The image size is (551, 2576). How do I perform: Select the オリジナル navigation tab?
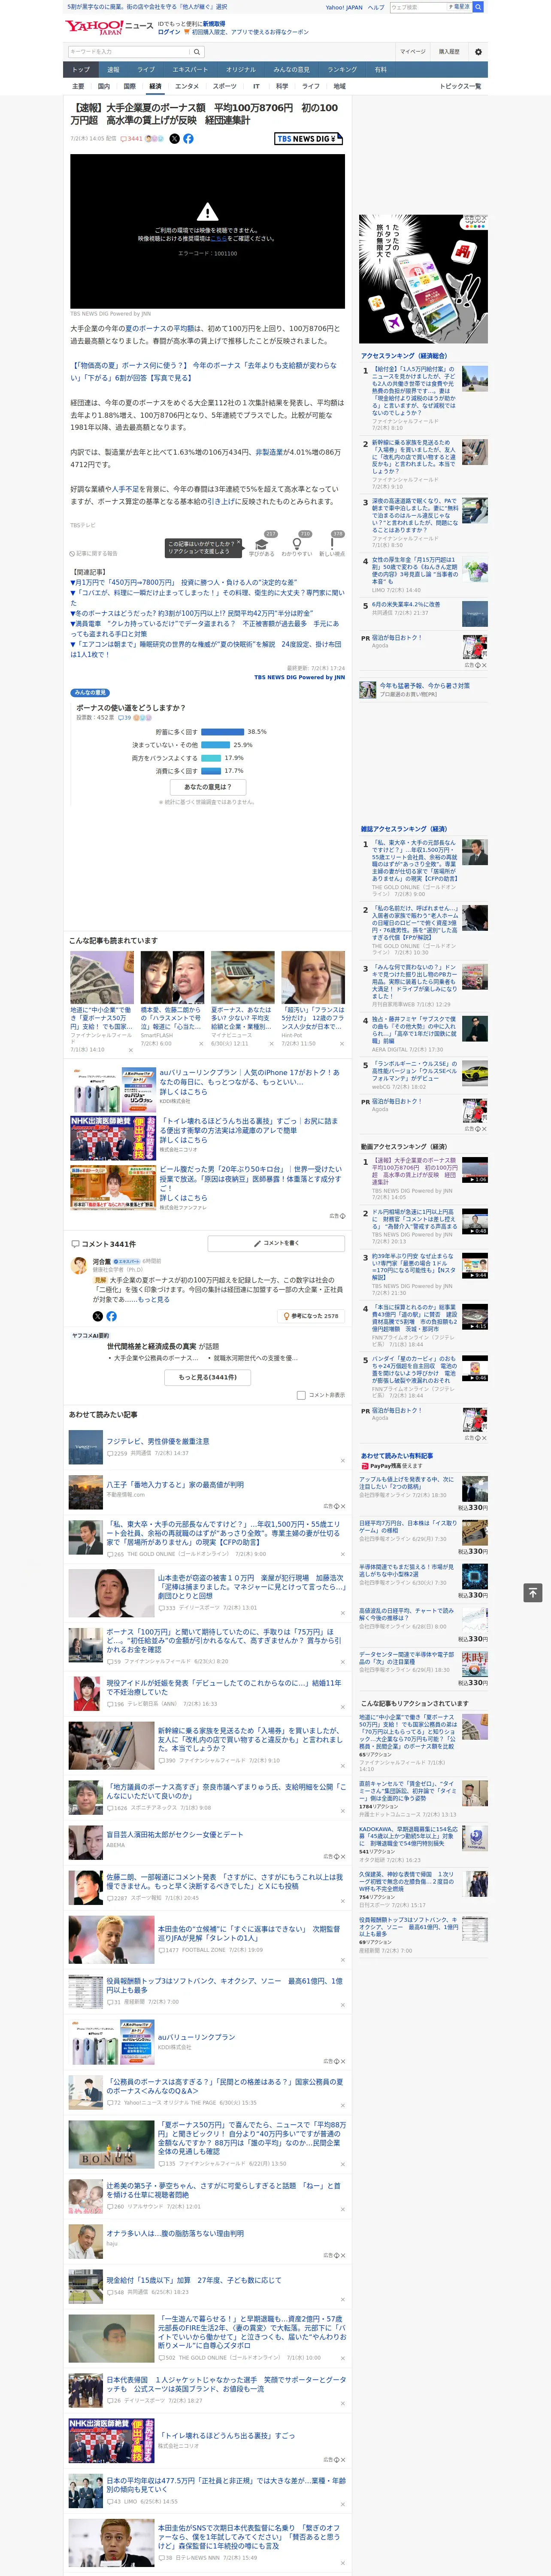[x=241, y=70]
